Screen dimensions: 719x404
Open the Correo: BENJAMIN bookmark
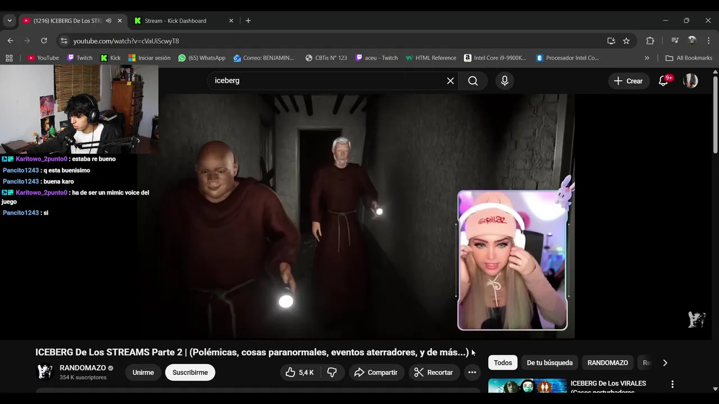(263, 58)
